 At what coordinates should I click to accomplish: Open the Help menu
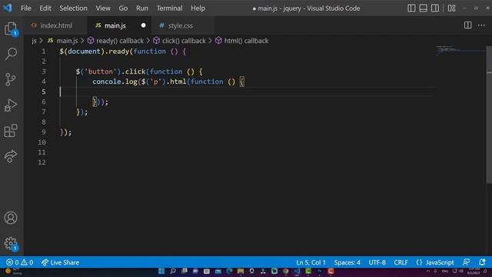point(198,8)
